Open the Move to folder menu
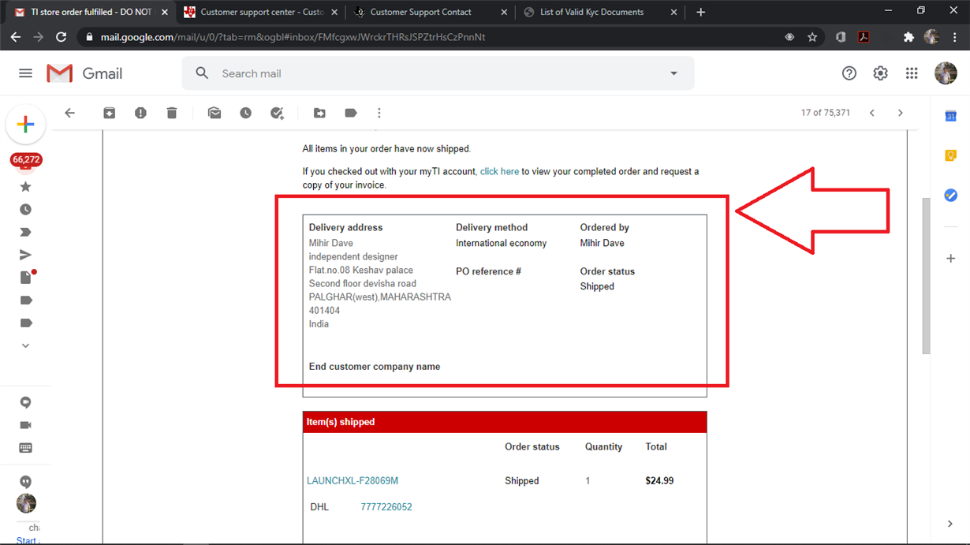 (x=319, y=113)
